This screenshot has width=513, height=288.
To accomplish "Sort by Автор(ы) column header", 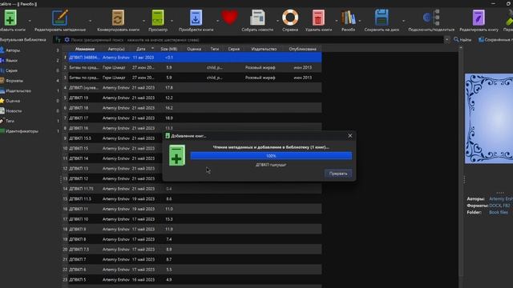I will [x=116, y=49].
